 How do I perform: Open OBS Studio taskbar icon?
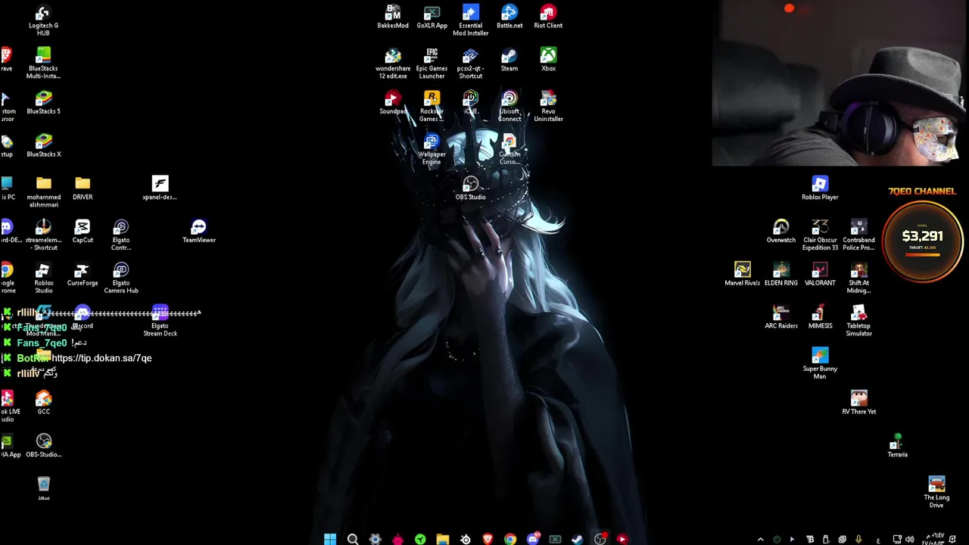click(x=600, y=539)
